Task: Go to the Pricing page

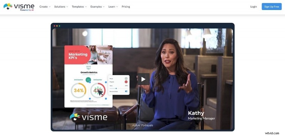Action: (126, 7)
